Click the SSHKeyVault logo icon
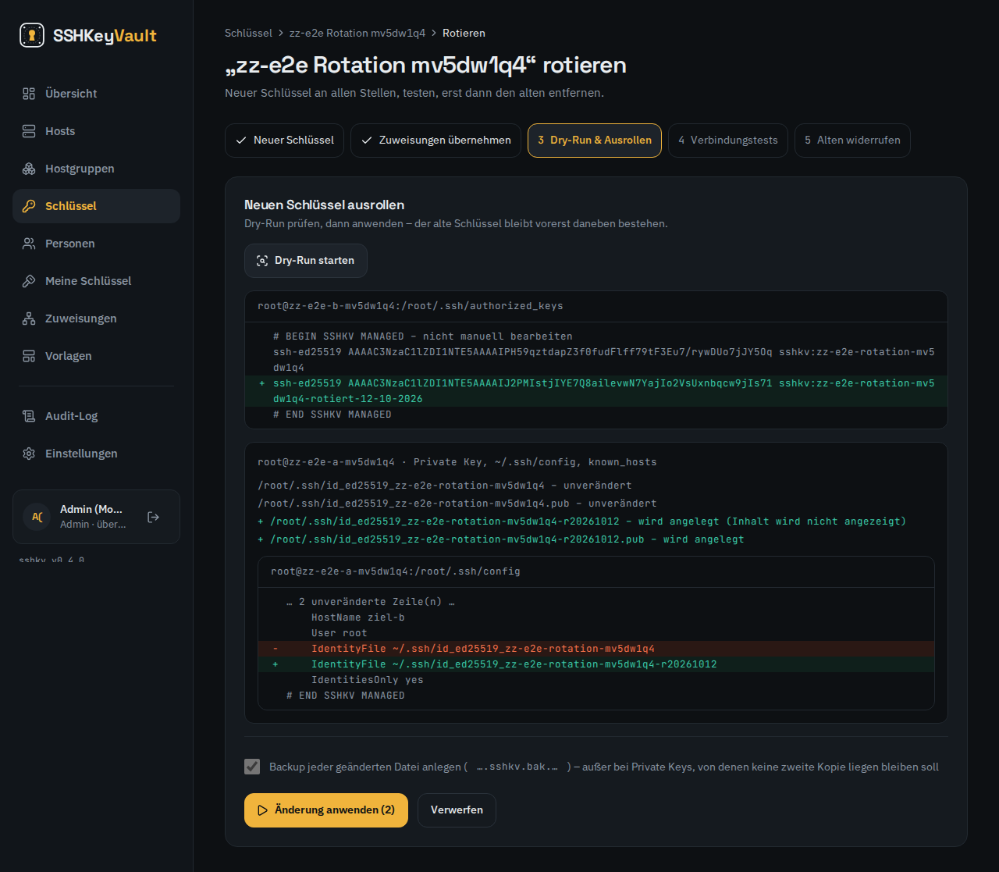 pos(32,35)
